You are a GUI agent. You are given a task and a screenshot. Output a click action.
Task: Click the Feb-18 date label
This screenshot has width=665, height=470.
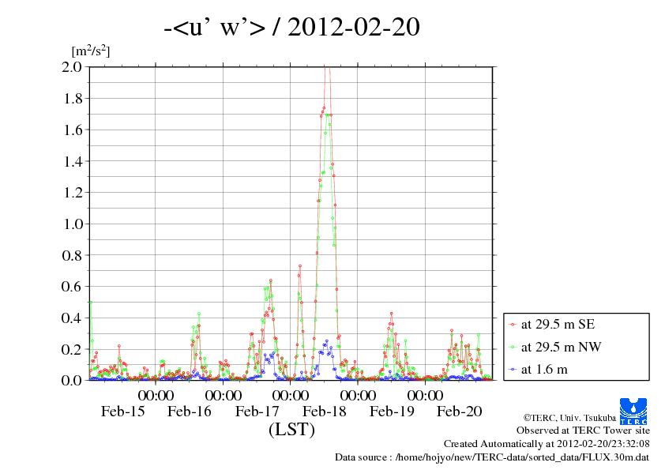click(x=324, y=411)
